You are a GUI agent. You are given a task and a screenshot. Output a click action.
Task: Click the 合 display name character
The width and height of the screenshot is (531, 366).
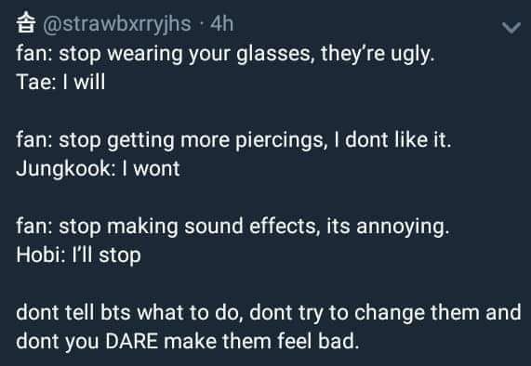(x=26, y=22)
